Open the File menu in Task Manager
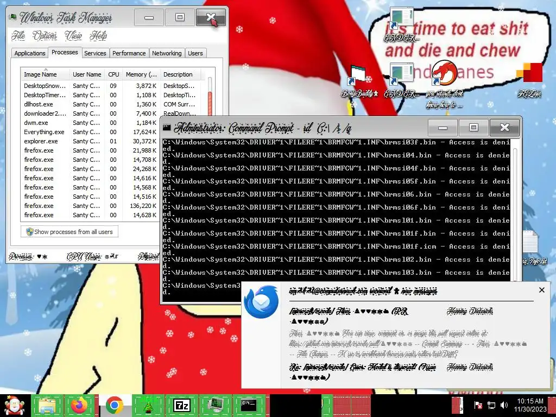556x417 pixels. point(18,35)
